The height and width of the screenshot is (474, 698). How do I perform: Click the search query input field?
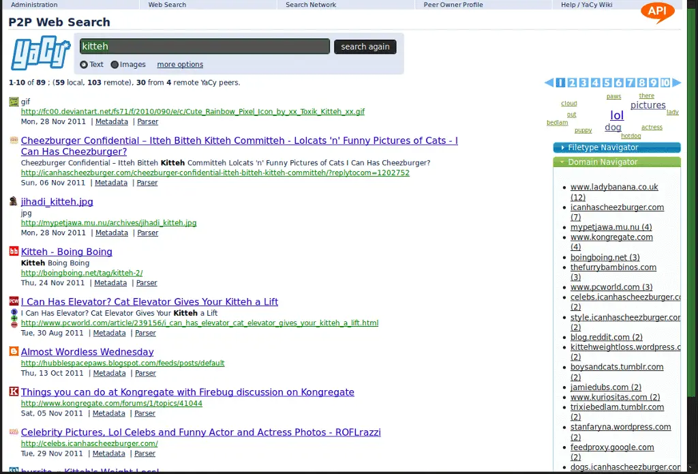pyautogui.click(x=204, y=46)
